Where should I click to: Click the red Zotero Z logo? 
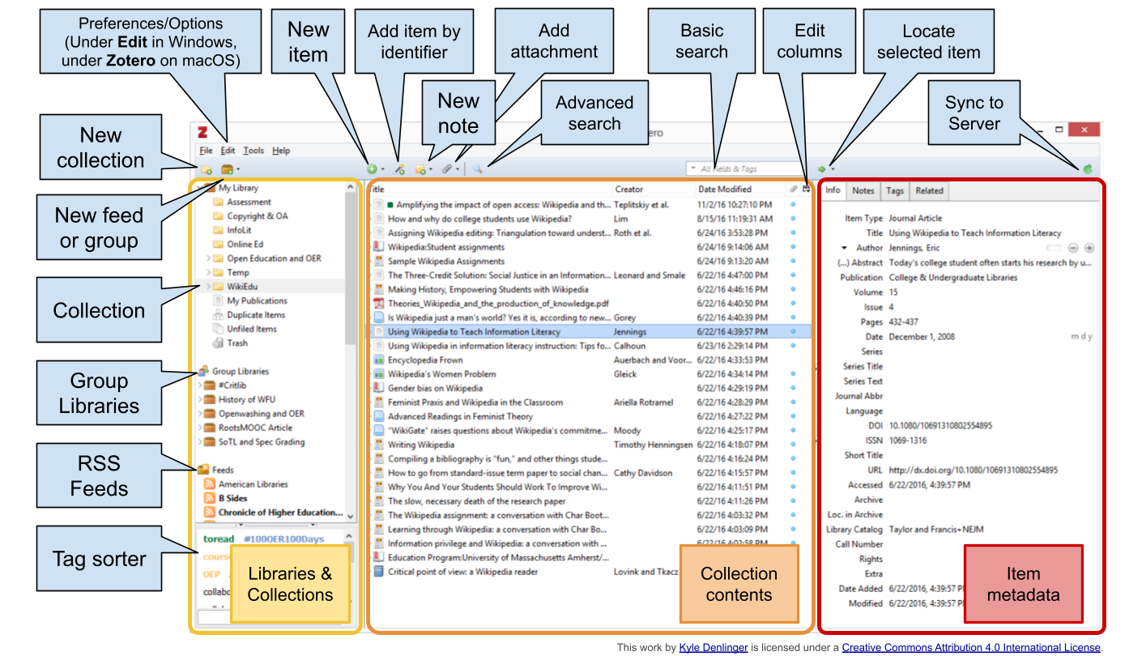point(203,132)
